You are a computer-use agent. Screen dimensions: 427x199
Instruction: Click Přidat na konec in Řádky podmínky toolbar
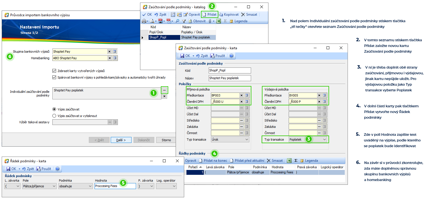tap(213, 161)
